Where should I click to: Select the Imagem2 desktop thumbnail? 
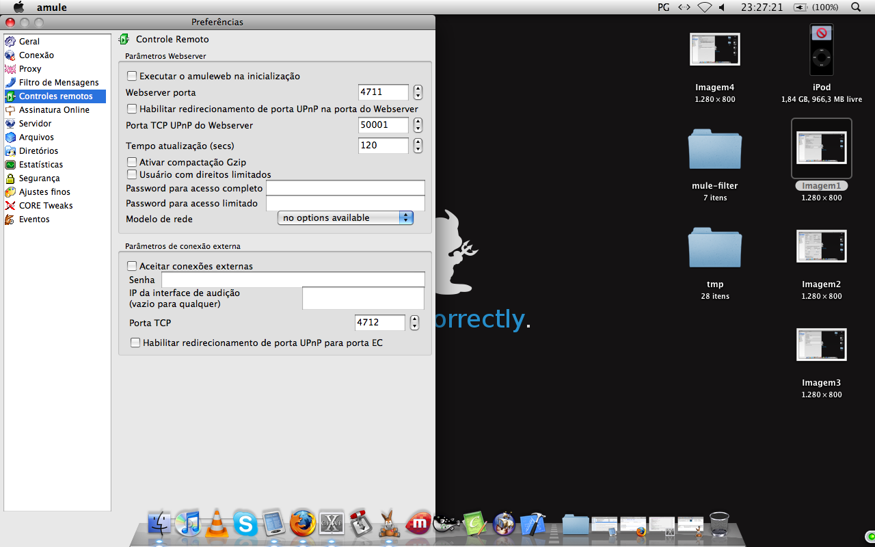(x=821, y=246)
